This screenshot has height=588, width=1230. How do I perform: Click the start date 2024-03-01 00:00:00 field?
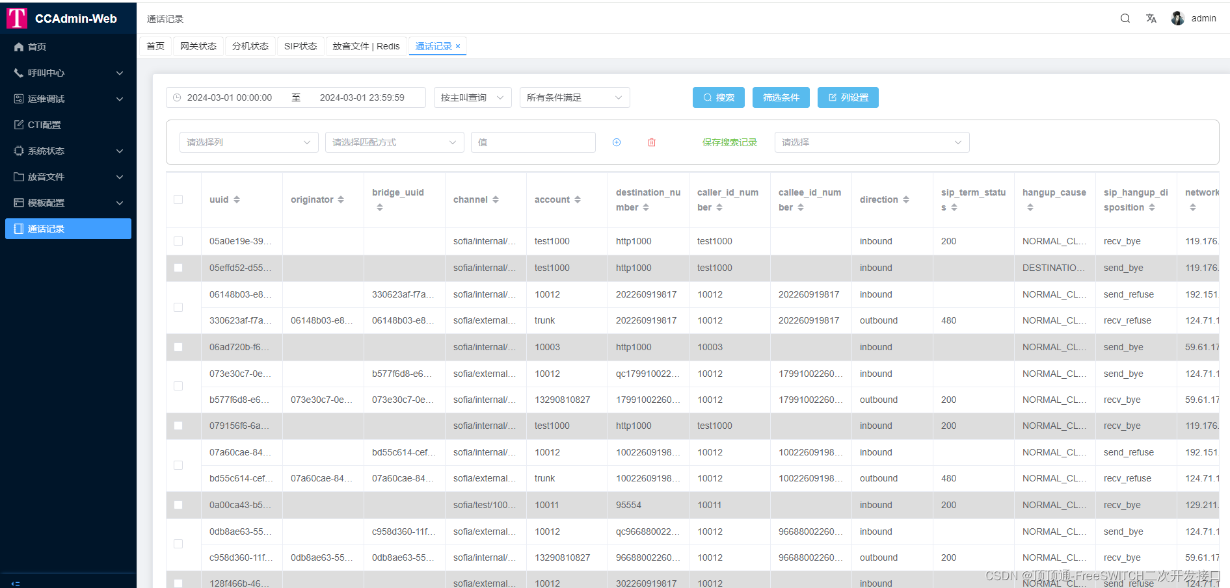point(230,97)
